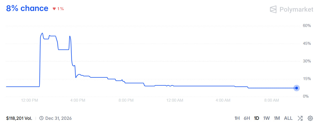Screen dimensions: 319x123
Task: Click the Dec 31, 2026 end date
Action: coord(58,118)
